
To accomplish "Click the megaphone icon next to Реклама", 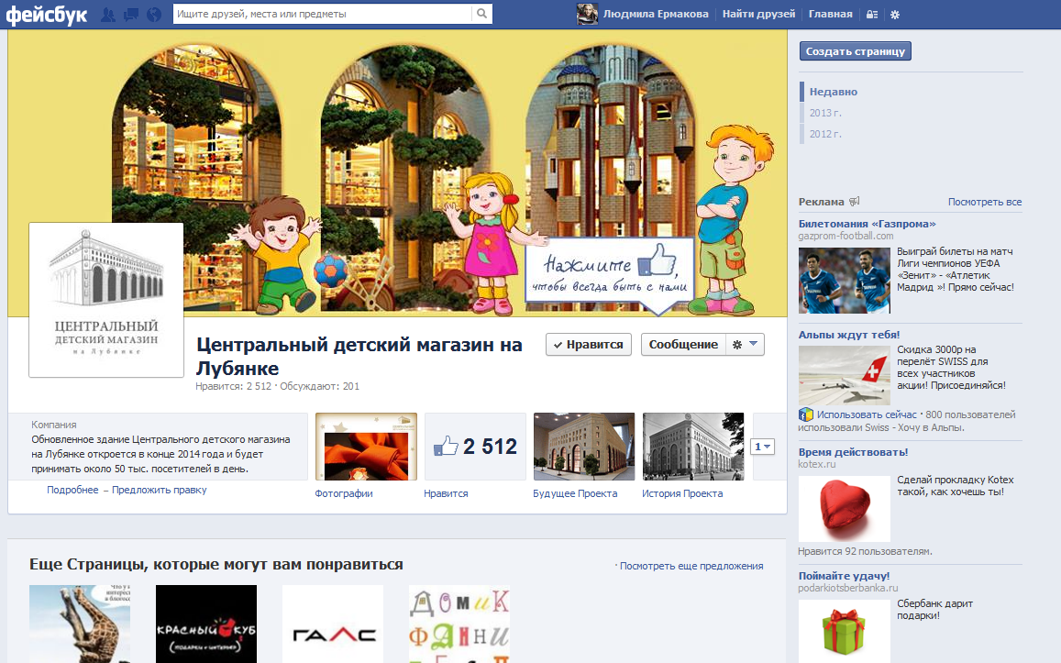I will (x=854, y=201).
